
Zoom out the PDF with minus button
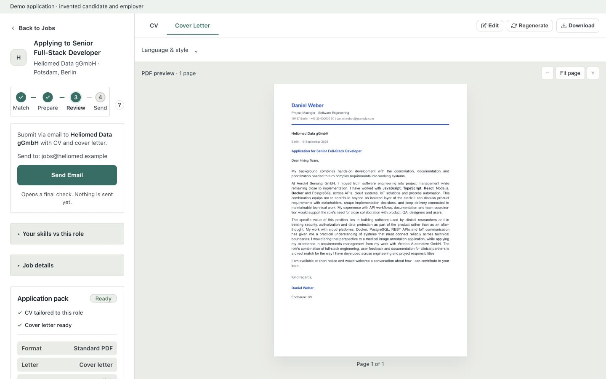[548, 73]
